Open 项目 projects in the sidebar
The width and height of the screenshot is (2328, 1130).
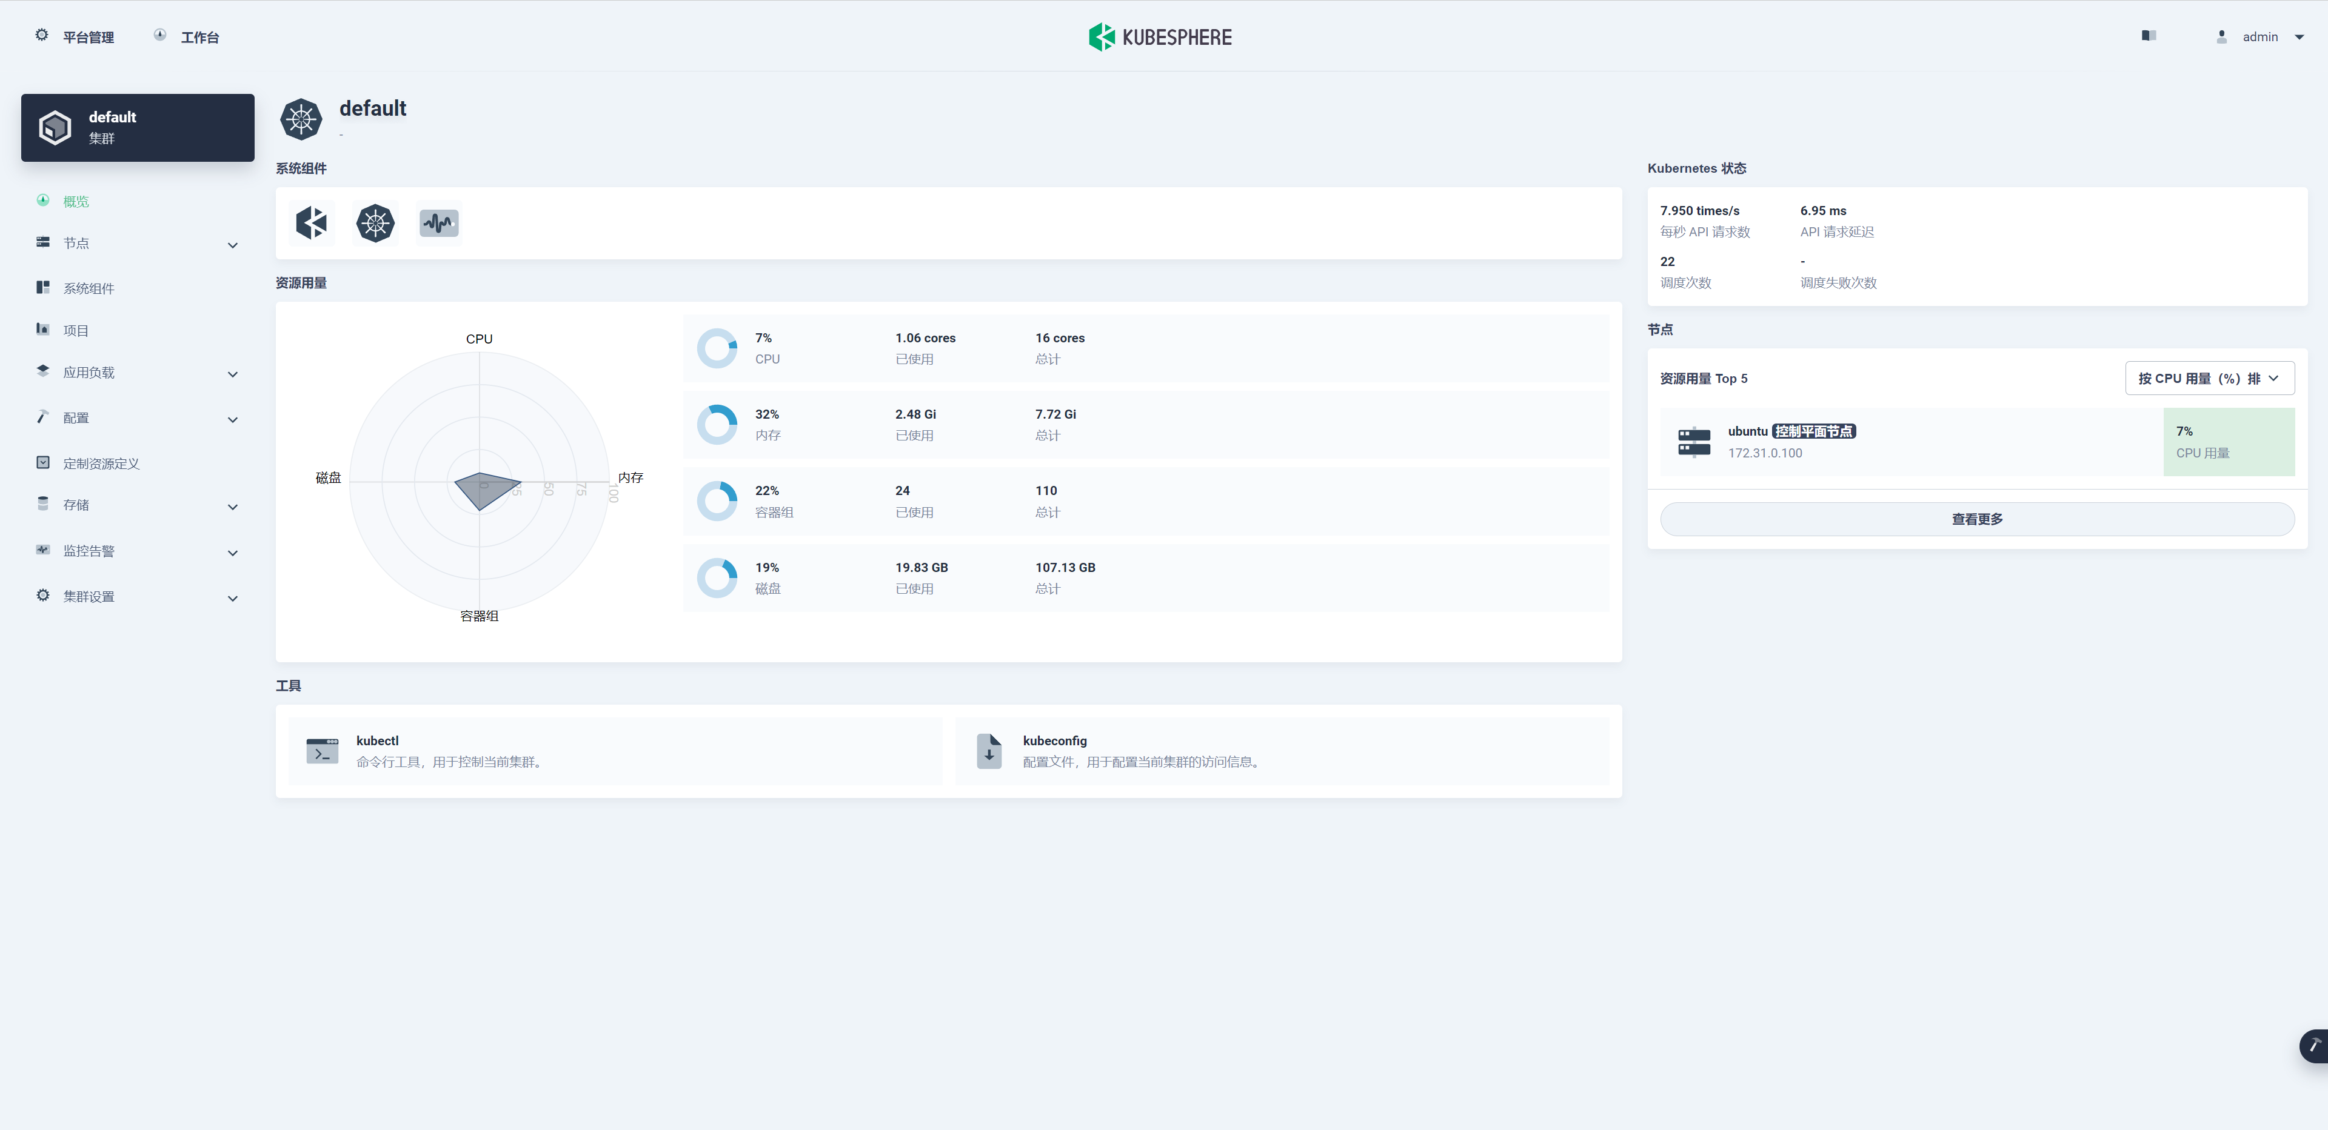[x=76, y=331]
